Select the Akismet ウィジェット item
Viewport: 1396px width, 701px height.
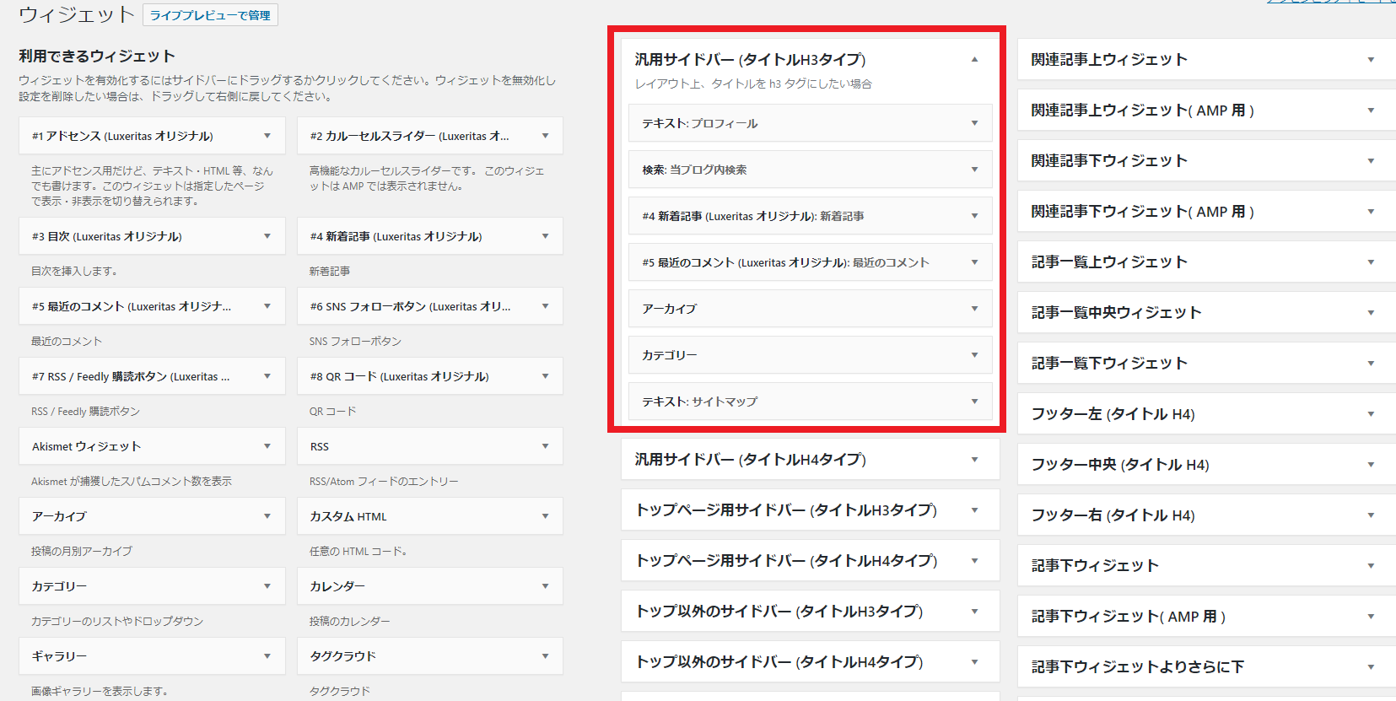(x=86, y=446)
